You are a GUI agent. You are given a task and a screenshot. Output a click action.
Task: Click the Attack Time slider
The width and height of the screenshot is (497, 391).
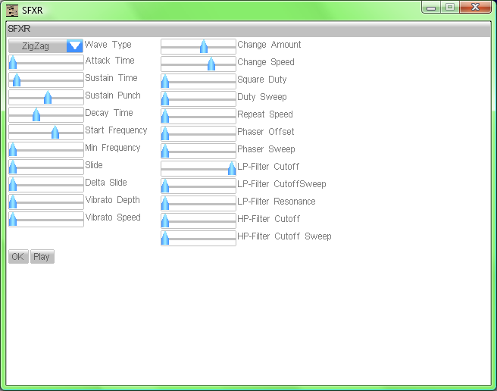pyautogui.click(x=46, y=62)
